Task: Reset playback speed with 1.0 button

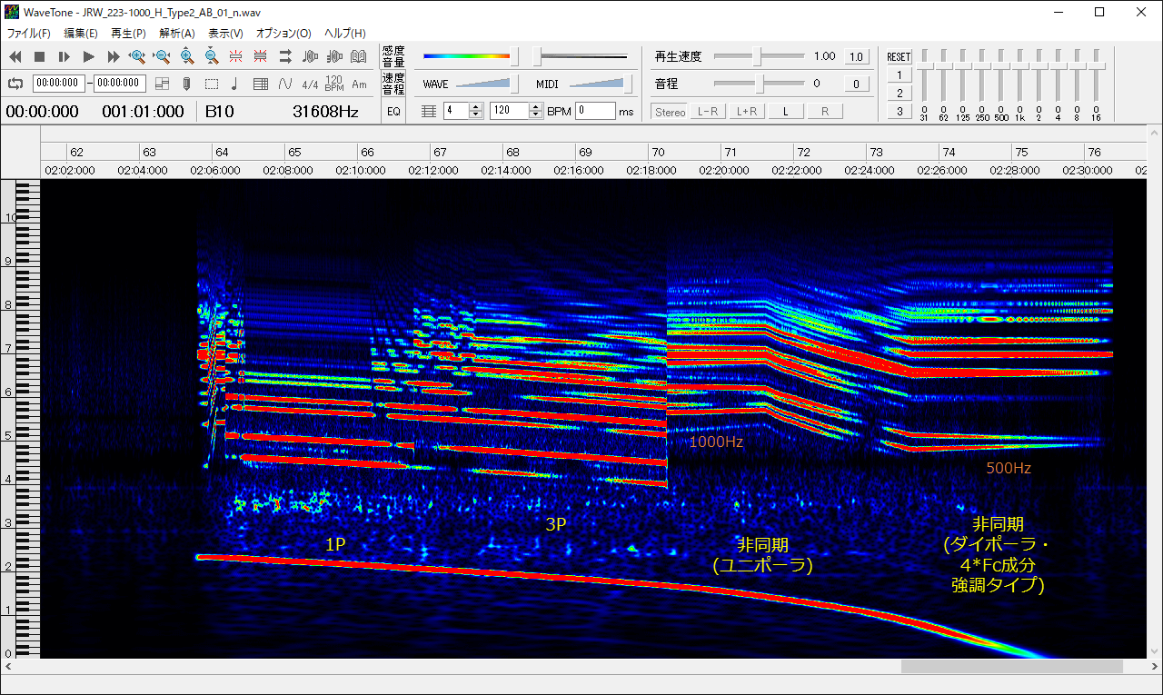Action: tap(856, 56)
